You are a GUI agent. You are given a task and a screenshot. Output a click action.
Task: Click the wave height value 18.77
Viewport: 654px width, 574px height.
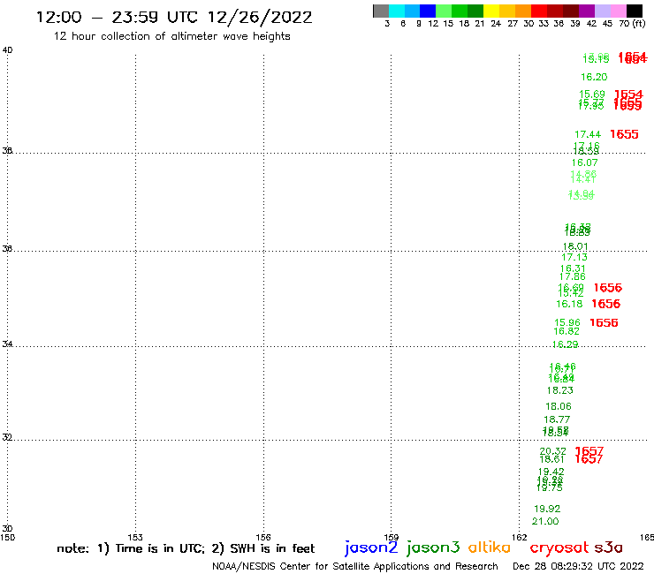557,419
